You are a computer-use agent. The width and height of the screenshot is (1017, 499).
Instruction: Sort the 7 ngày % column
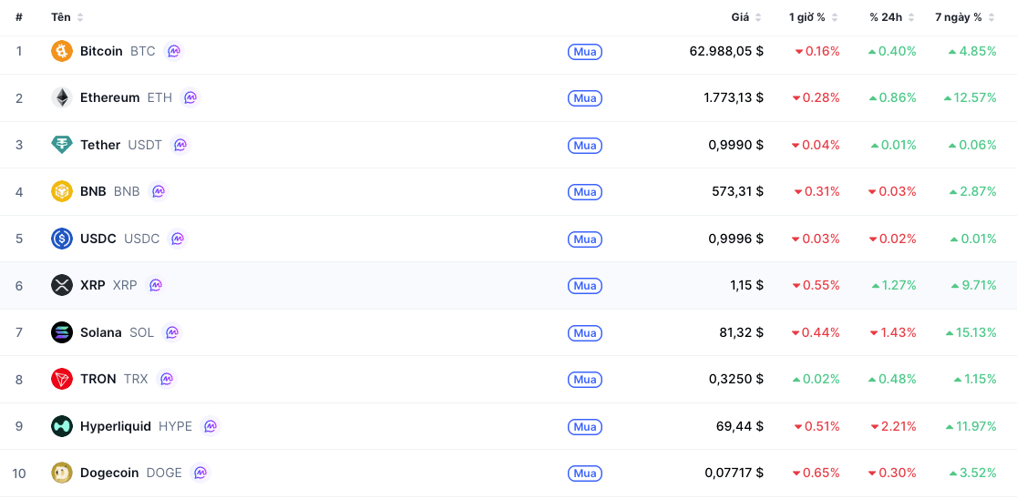click(x=964, y=17)
